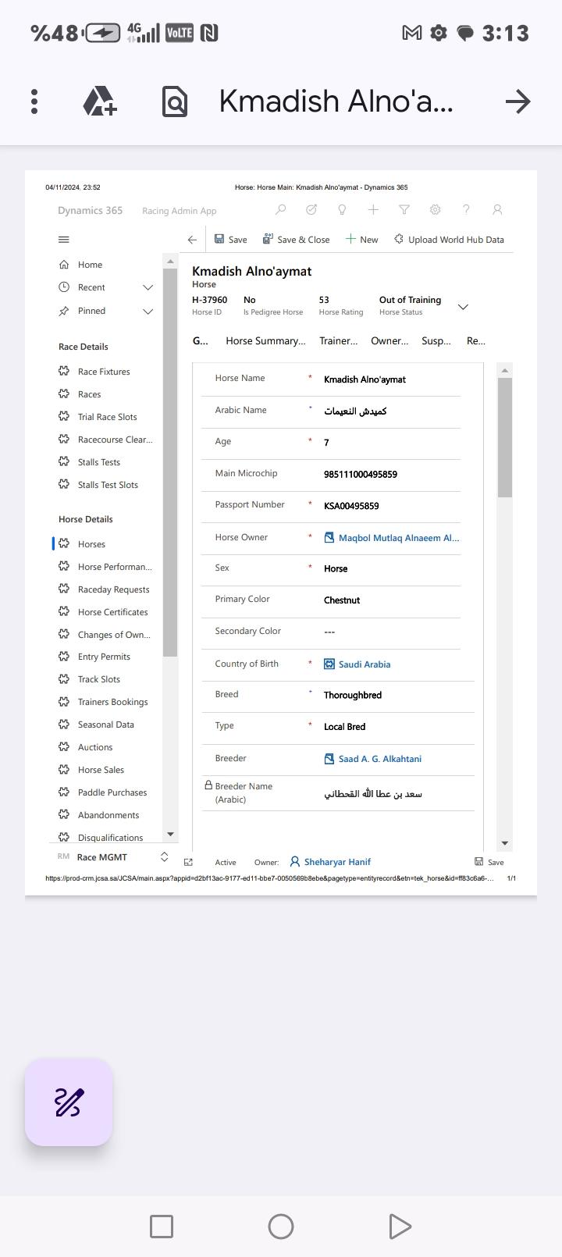The height and width of the screenshot is (1257, 562).
Task: Switch to the Horse Summary tab
Action: [265, 341]
